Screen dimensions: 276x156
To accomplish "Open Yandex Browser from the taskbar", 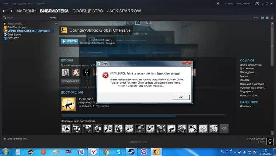I will (93, 152).
